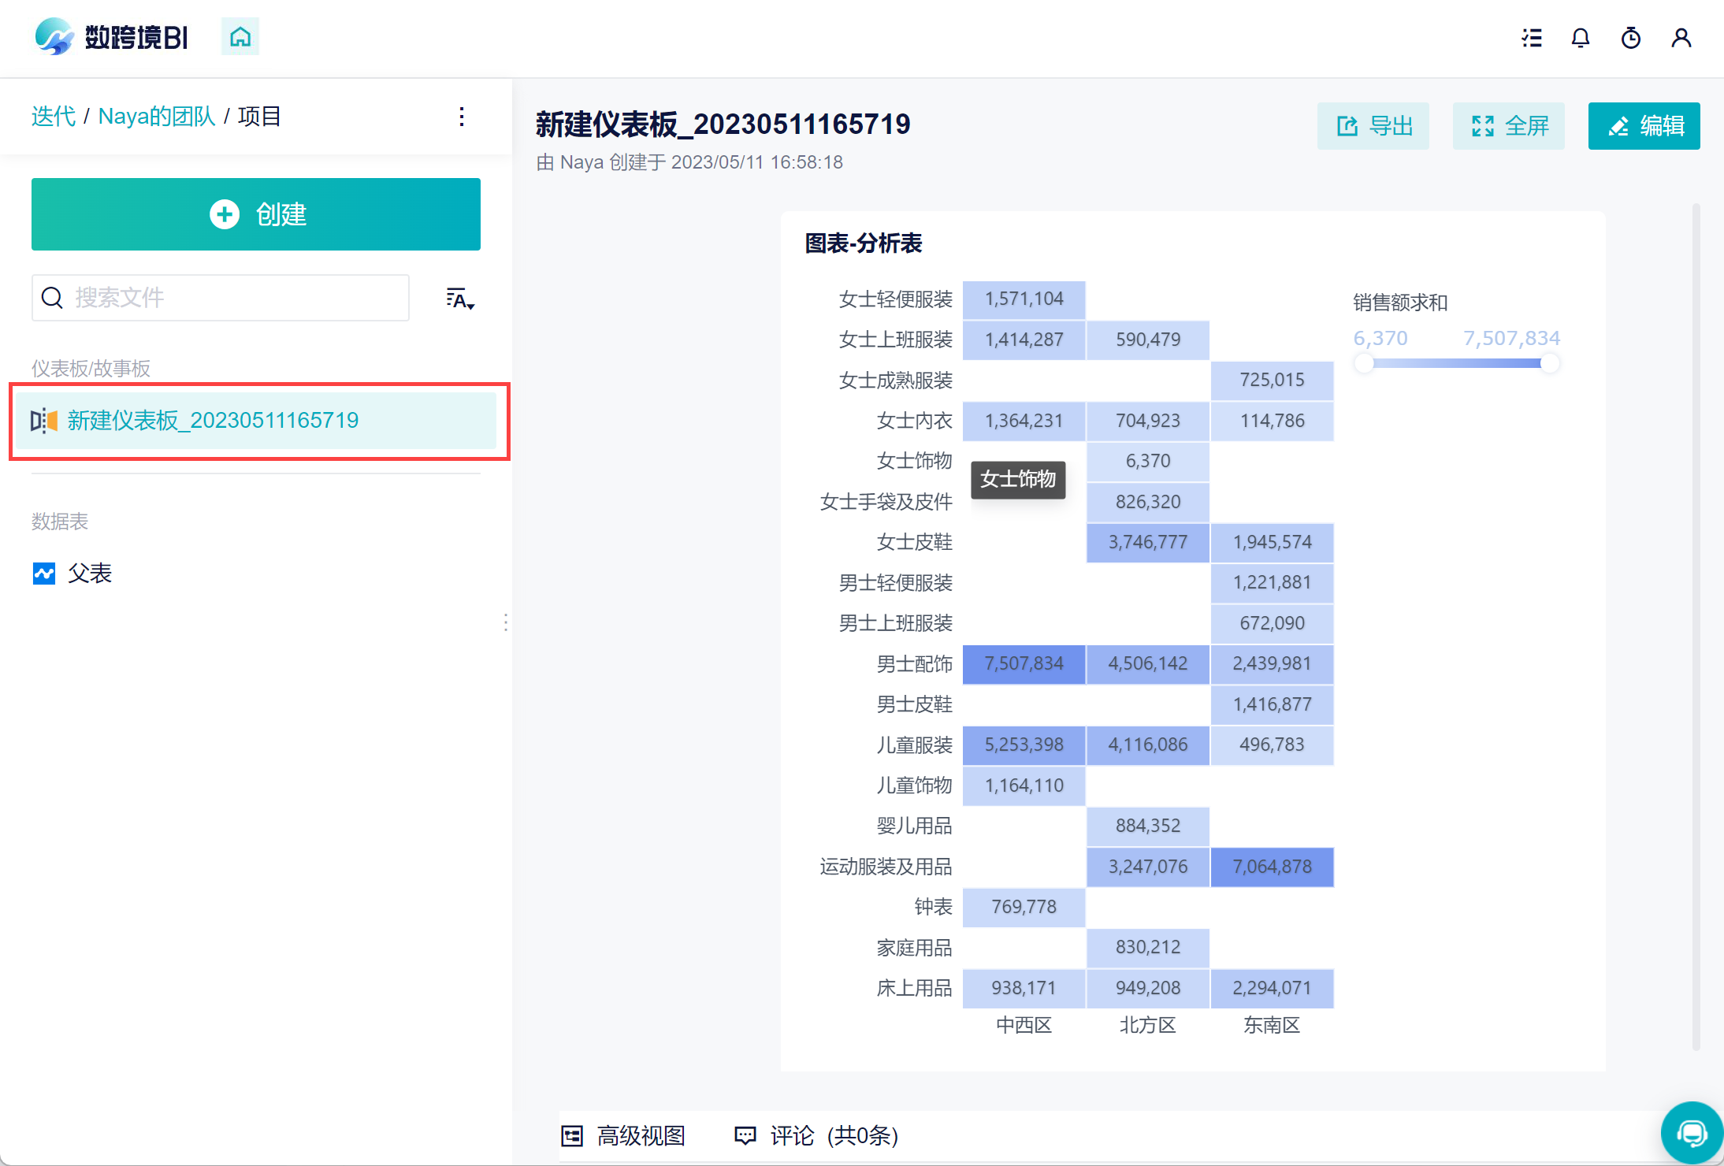Click the 编辑 edit button
Screen dimensions: 1724x1166
pos(1644,126)
